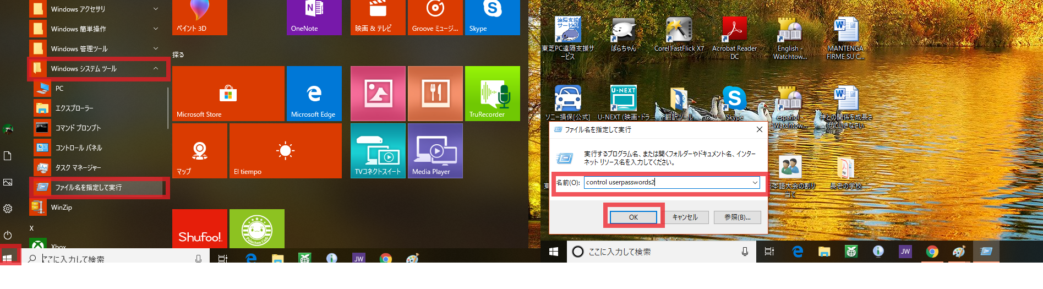Launch the TruRecorder tile
This screenshot has height=289, width=1043.
pyautogui.click(x=493, y=94)
